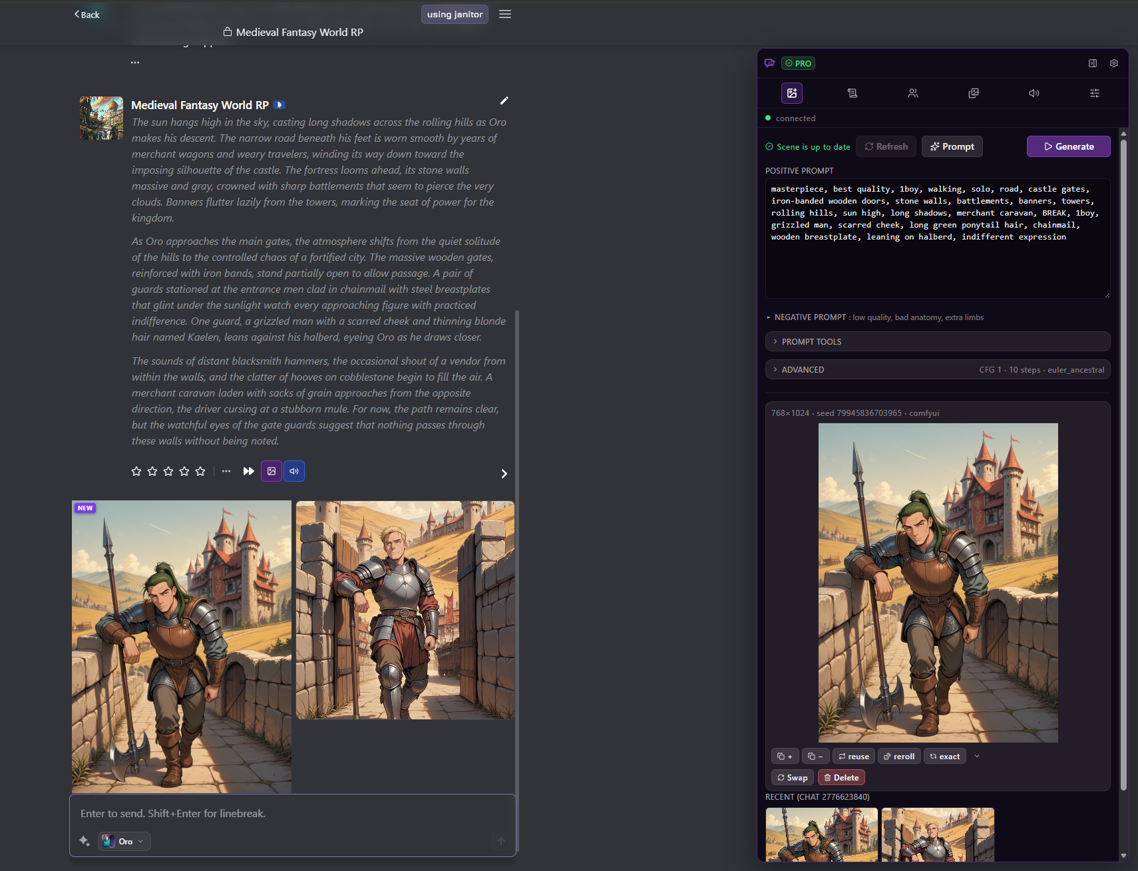Click the chat area vertical scrollbar

coord(517,579)
